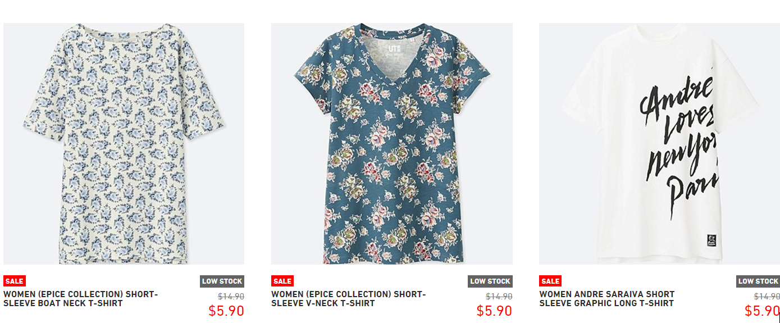Image resolution: width=780 pixels, height=323 pixels.
Task: Click the LOW STOCK badge for the boat neck T-shirt
Action: 222,281
